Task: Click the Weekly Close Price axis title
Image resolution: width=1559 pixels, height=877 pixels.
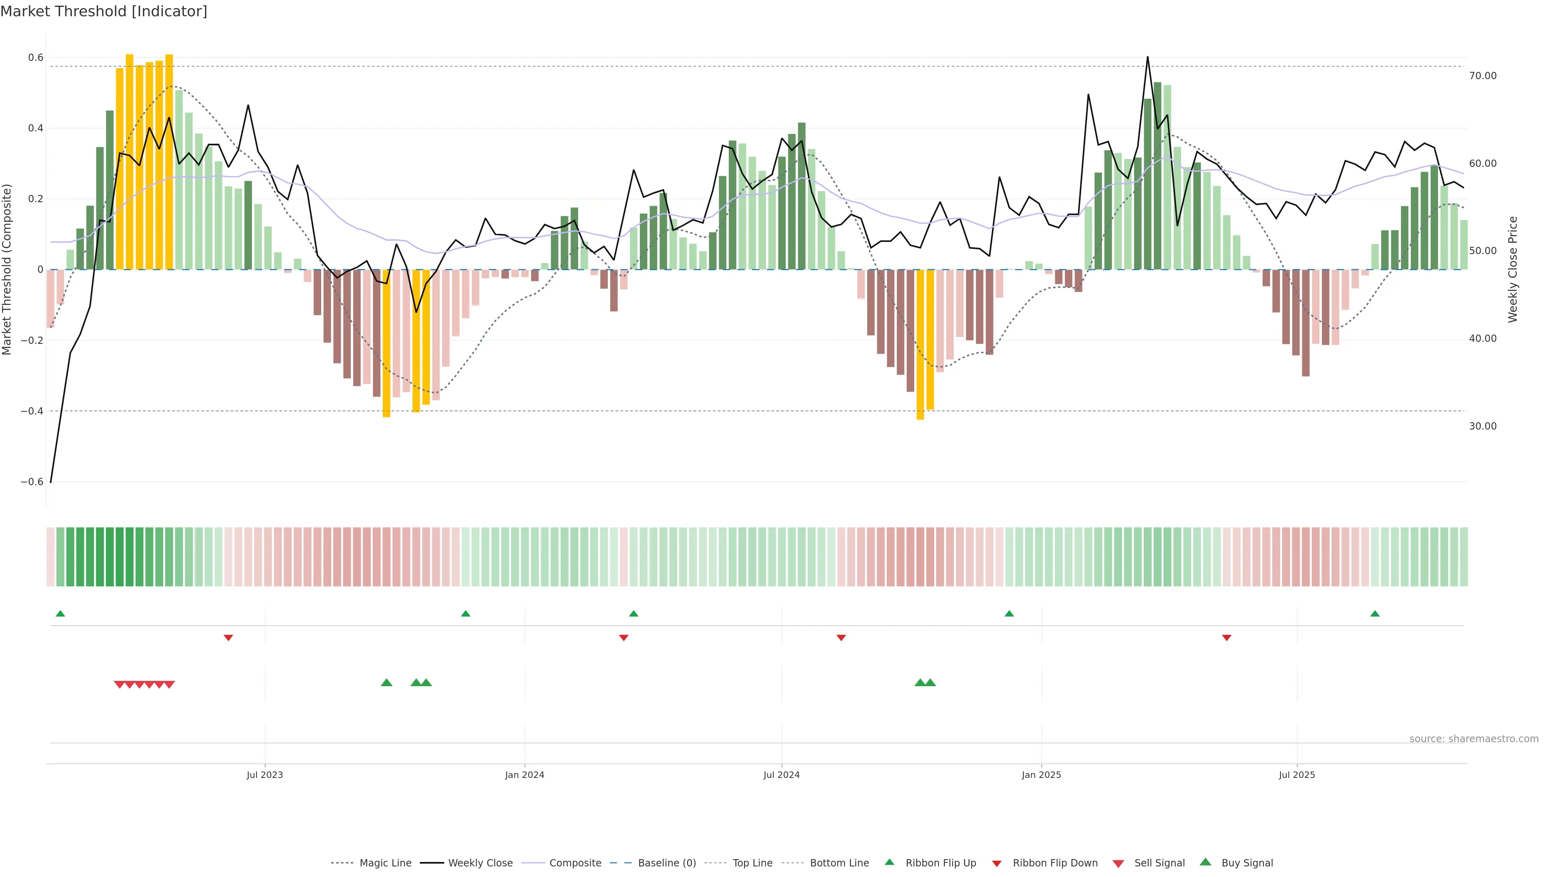Action: (x=1513, y=269)
